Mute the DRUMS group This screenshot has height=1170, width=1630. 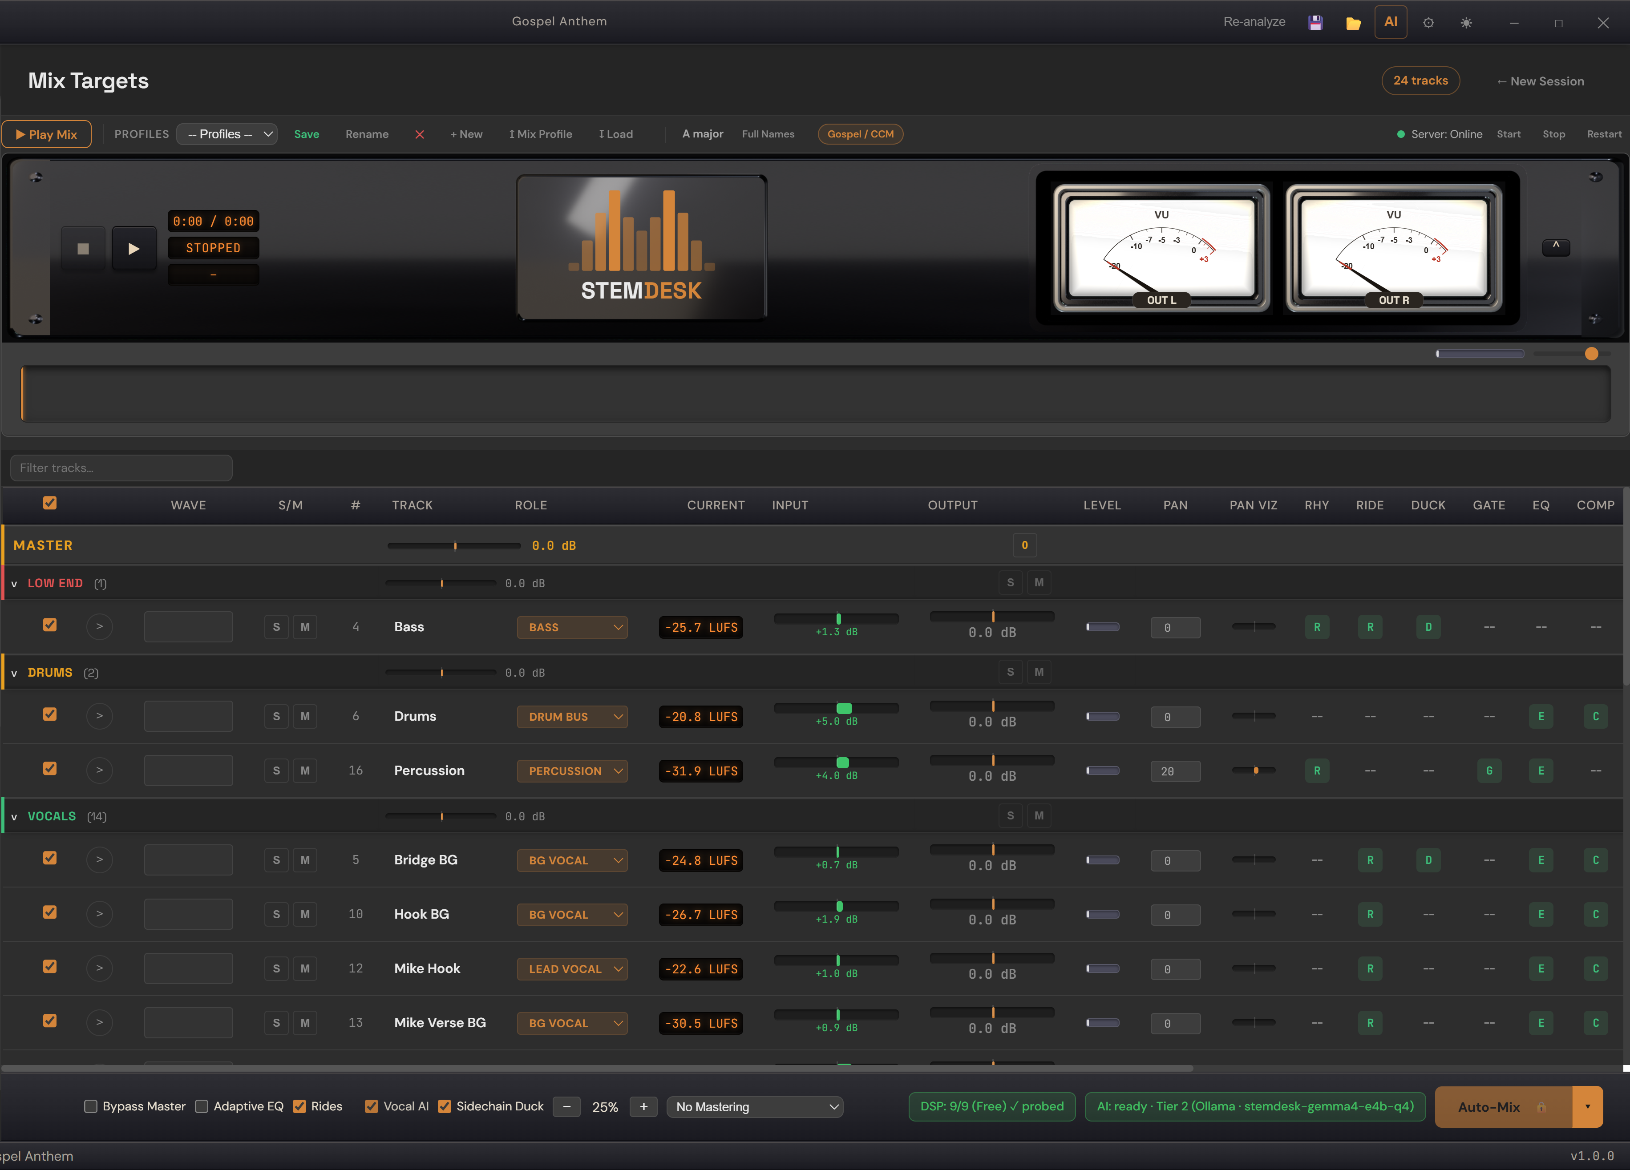[x=1039, y=671]
